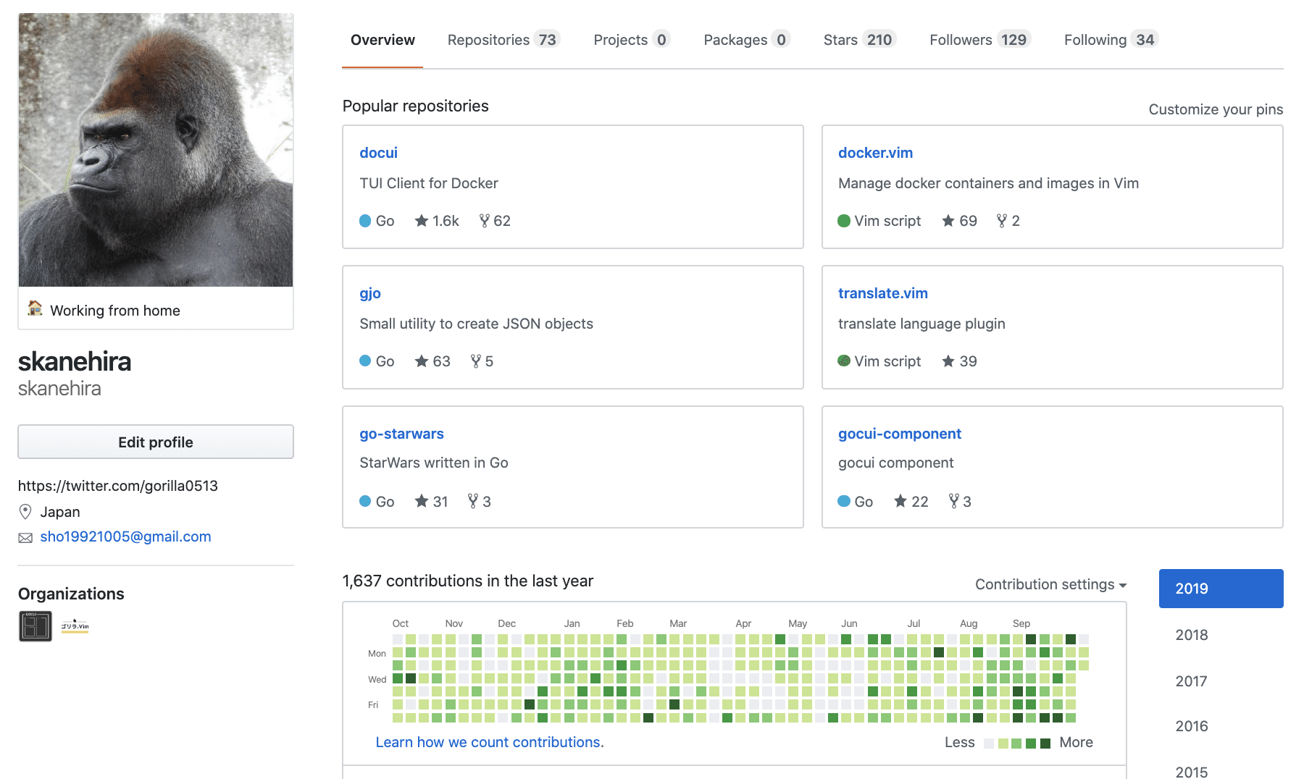Open the docker.vim repository link
Screen dimensions: 1304x779
click(875, 153)
